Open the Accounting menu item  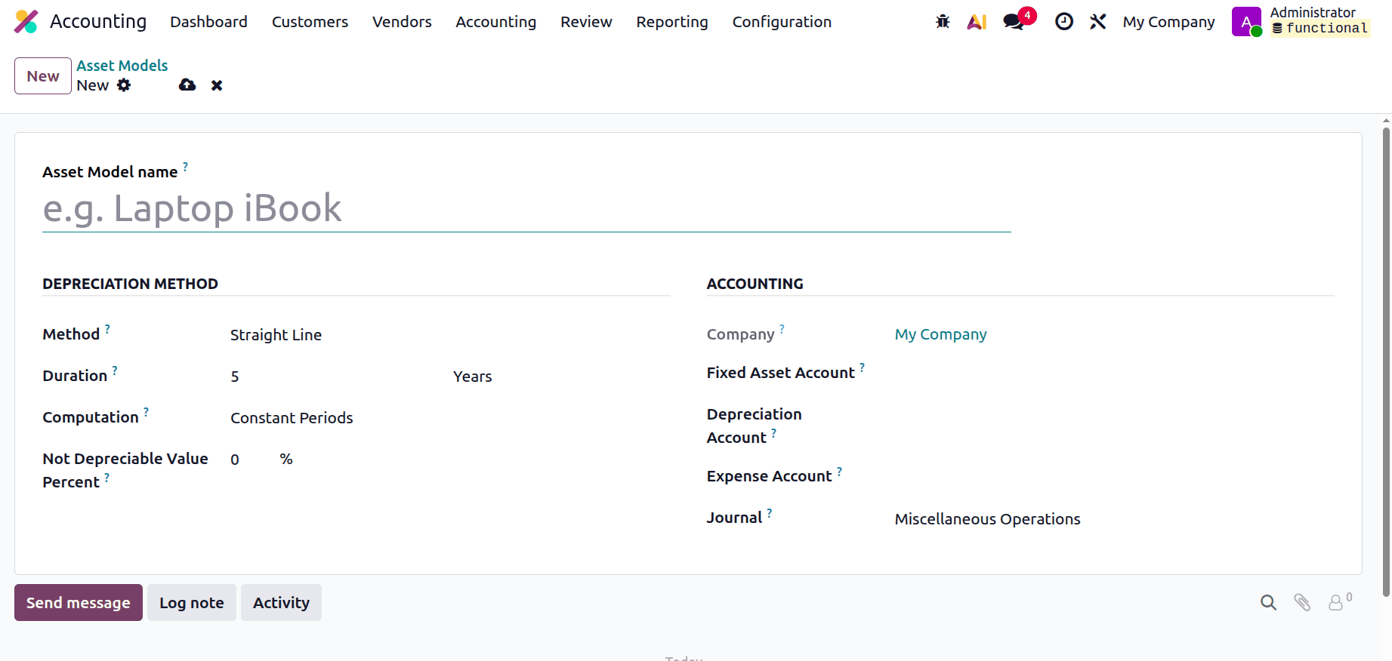click(495, 22)
